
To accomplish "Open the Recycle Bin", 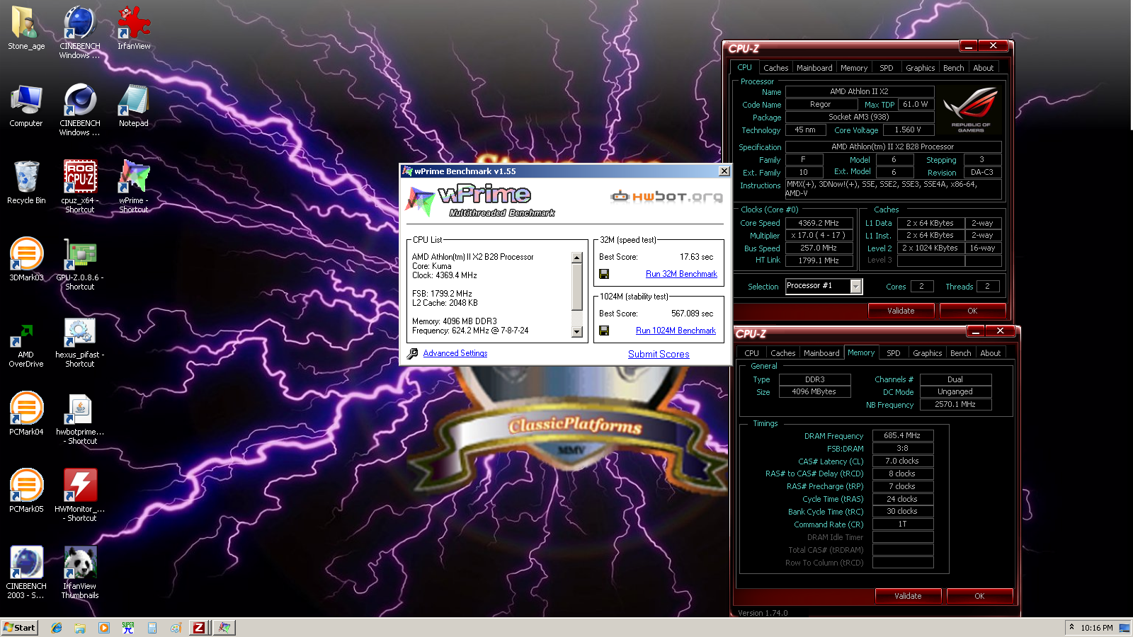I will point(26,183).
